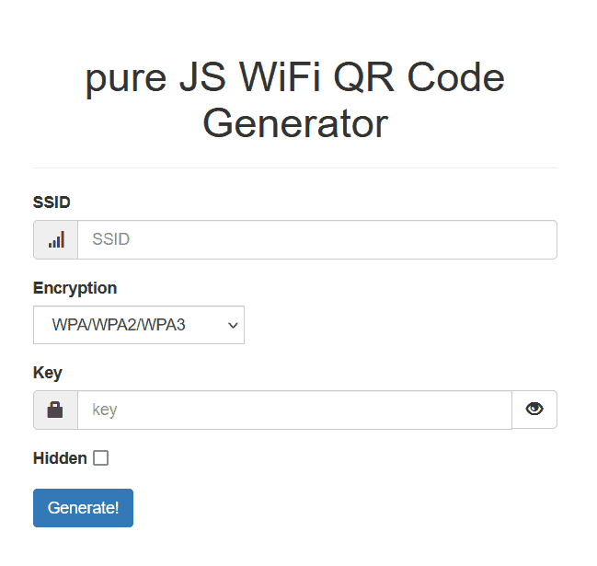Screen dimensions: 597x566
Task: Click the 'key' placeholder text
Action: tap(105, 410)
